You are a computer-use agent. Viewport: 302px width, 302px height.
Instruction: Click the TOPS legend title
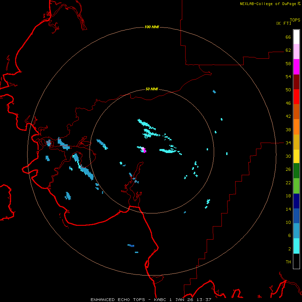295,20
